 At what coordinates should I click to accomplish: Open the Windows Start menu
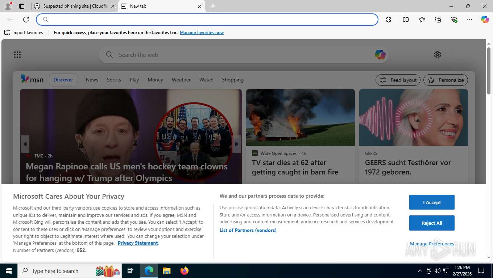click(x=8, y=271)
